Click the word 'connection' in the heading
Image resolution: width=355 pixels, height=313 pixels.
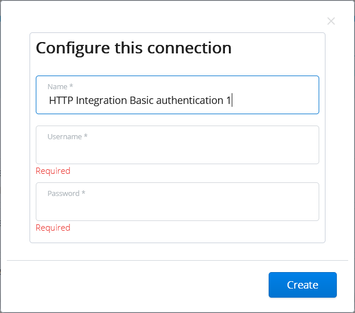(190, 48)
